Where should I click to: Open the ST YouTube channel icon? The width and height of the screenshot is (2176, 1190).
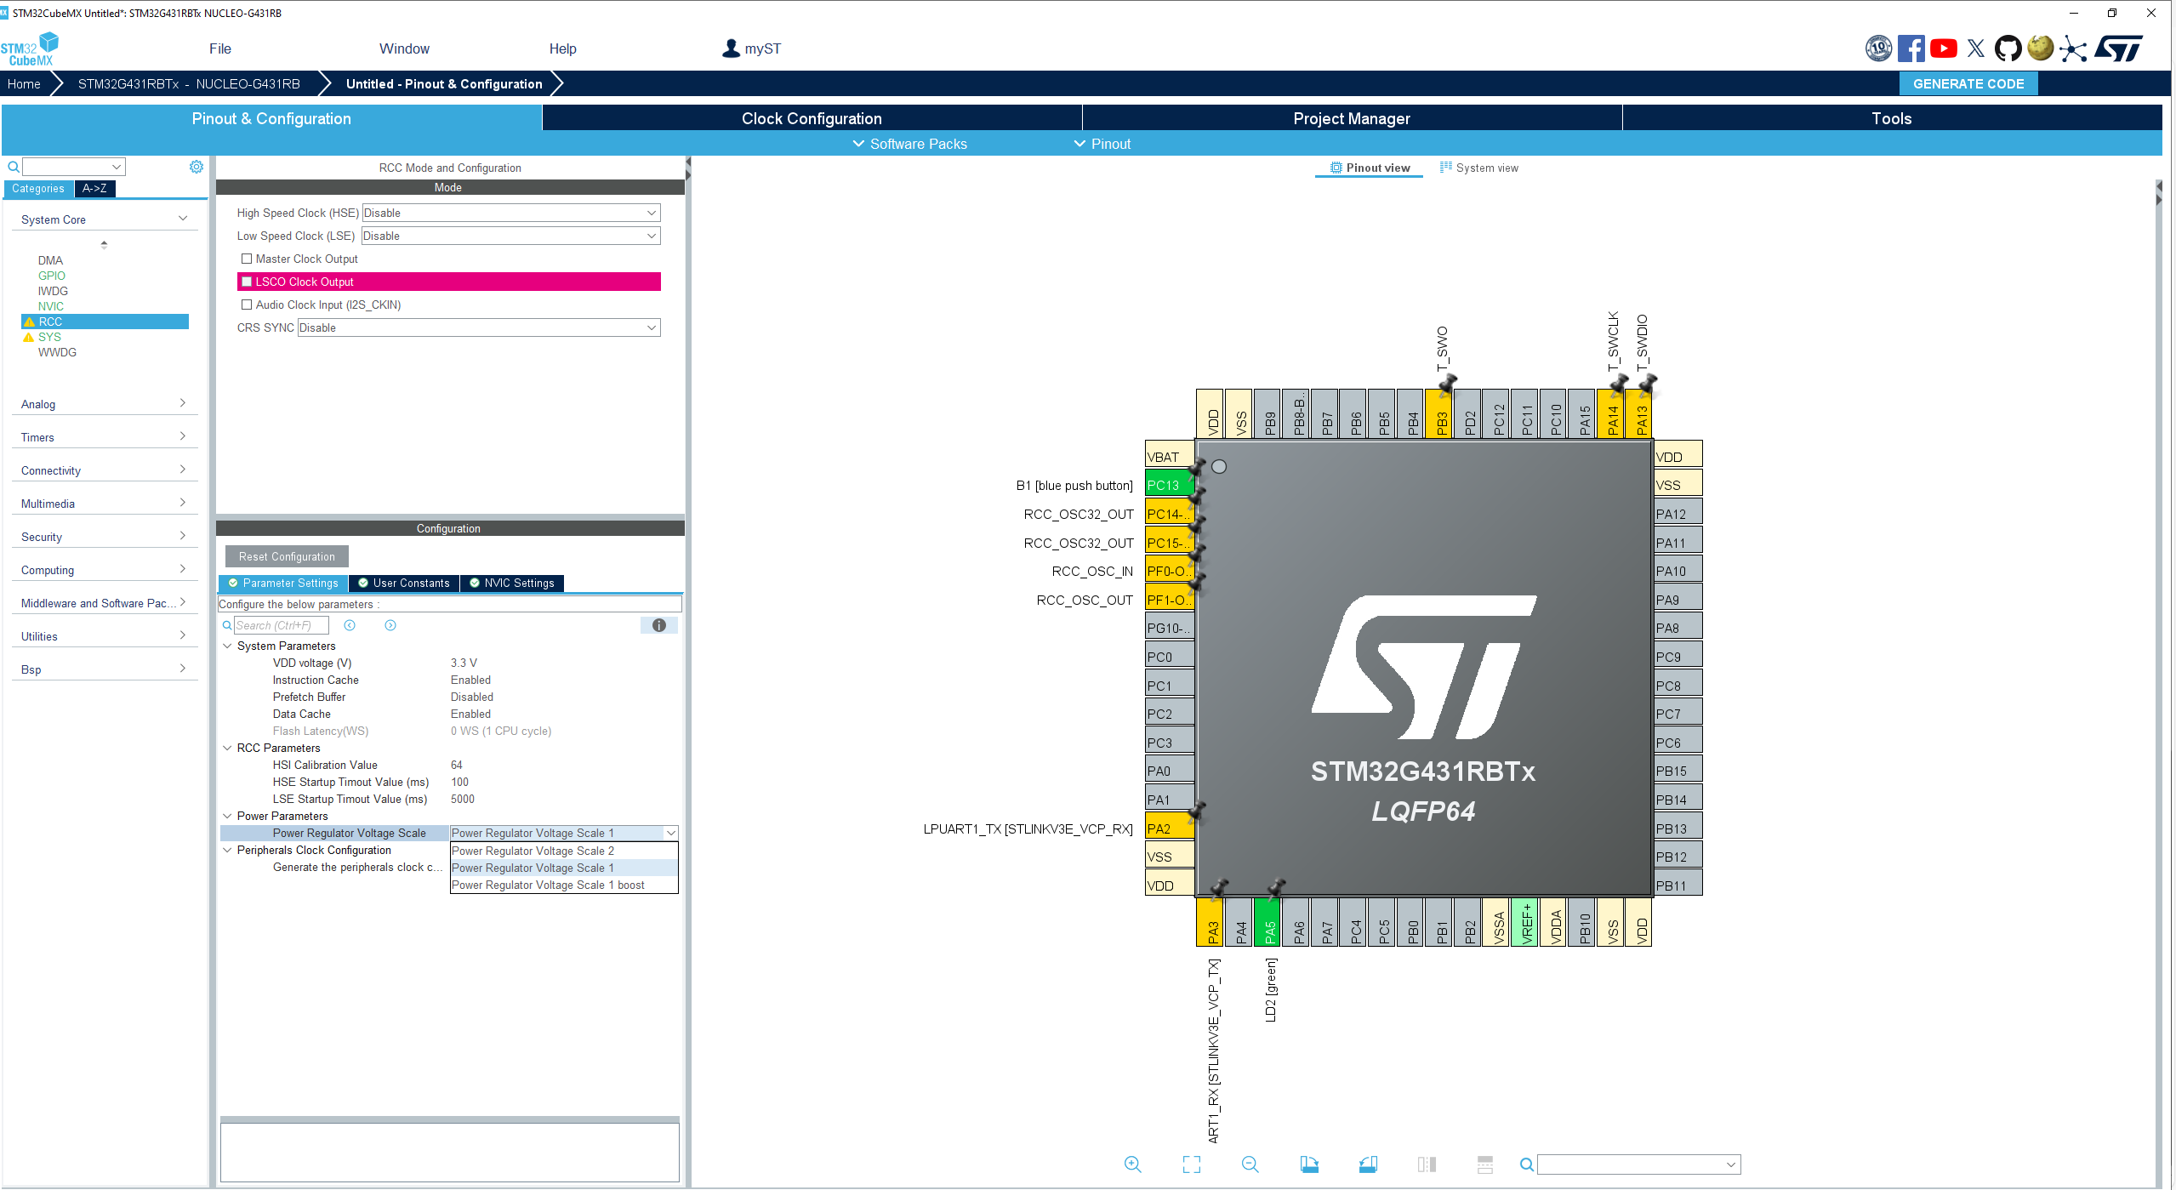[1944, 48]
